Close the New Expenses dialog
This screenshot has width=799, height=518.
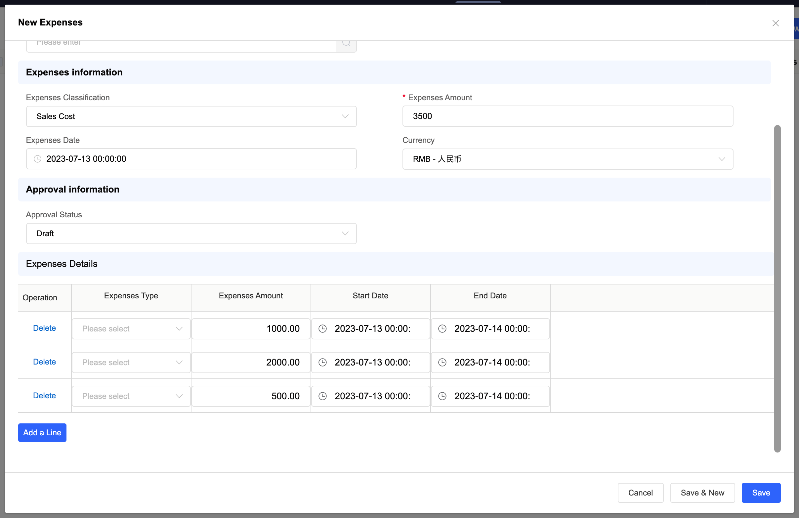pyautogui.click(x=775, y=23)
